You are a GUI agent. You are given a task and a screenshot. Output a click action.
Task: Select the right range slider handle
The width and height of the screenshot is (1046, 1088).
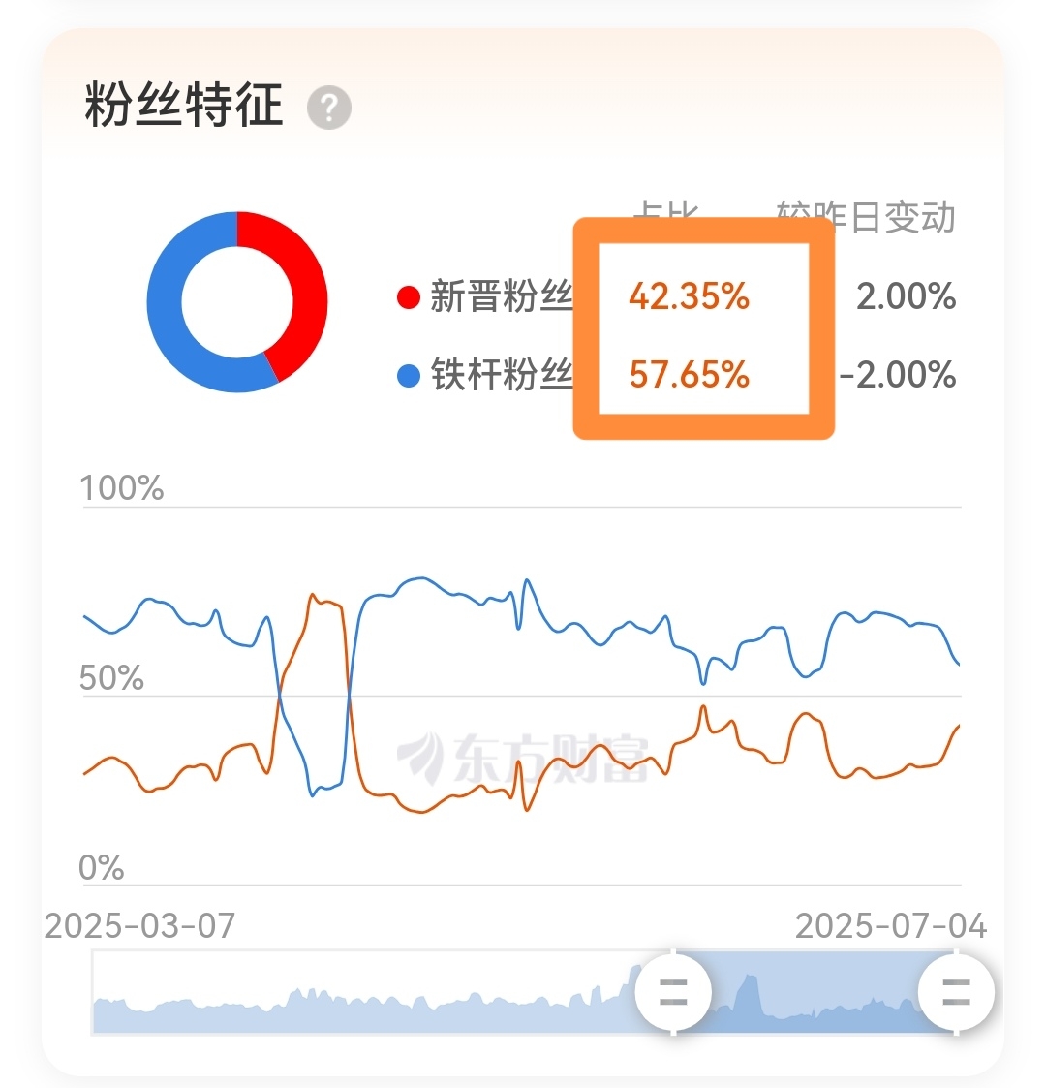(x=956, y=991)
